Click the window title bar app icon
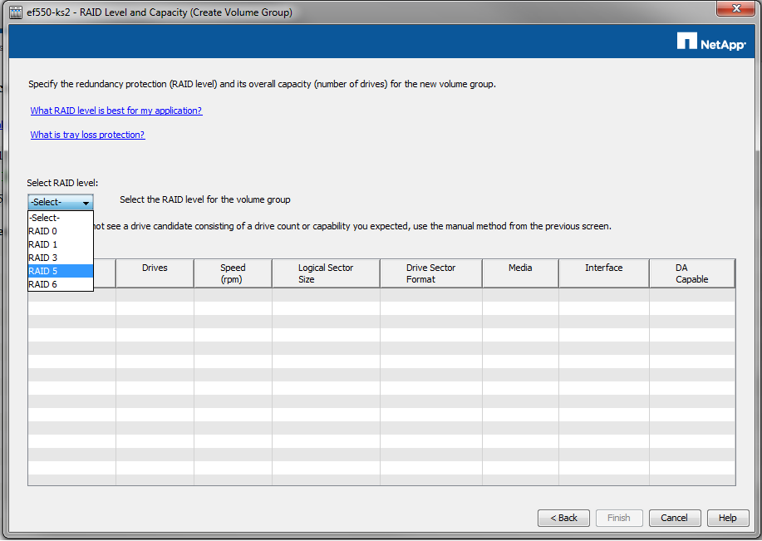The image size is (762, 541). tap(15, 12)
